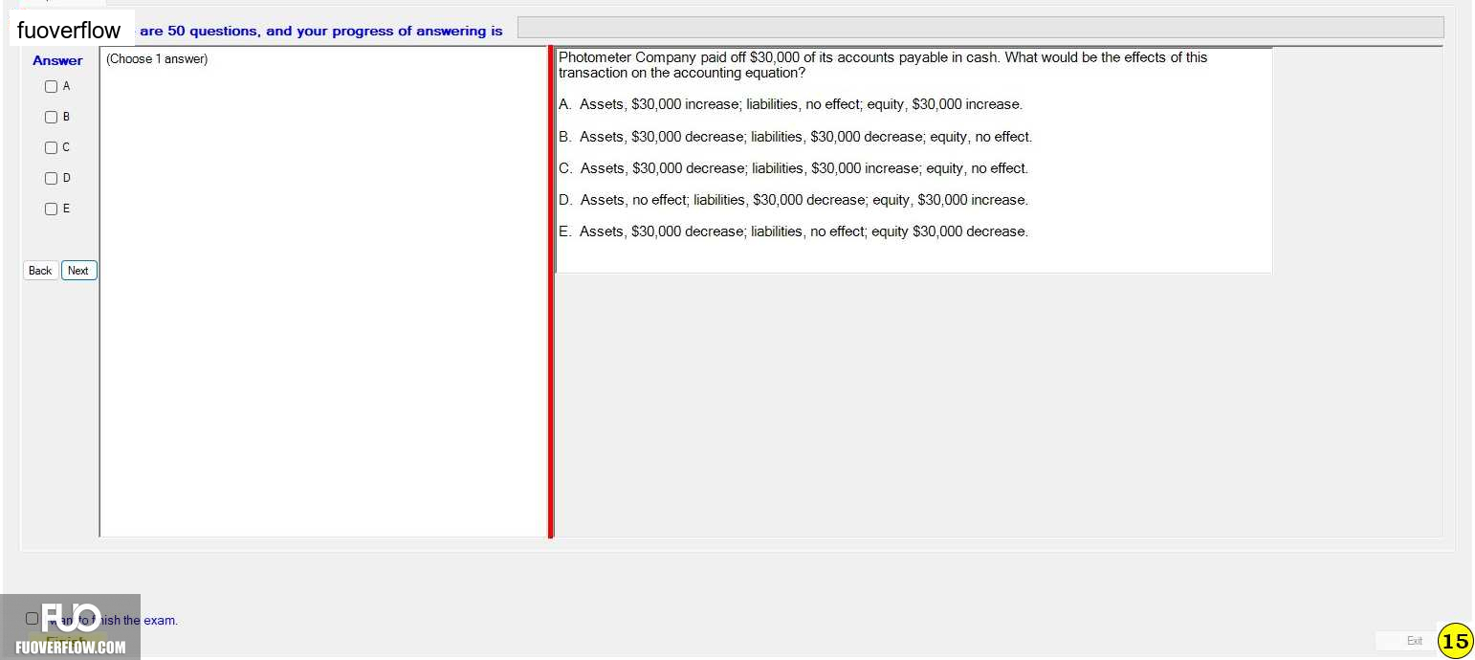1475x660 pixels.
Task: Tick answer checkbox B
Action: click(x=51, y=117)
